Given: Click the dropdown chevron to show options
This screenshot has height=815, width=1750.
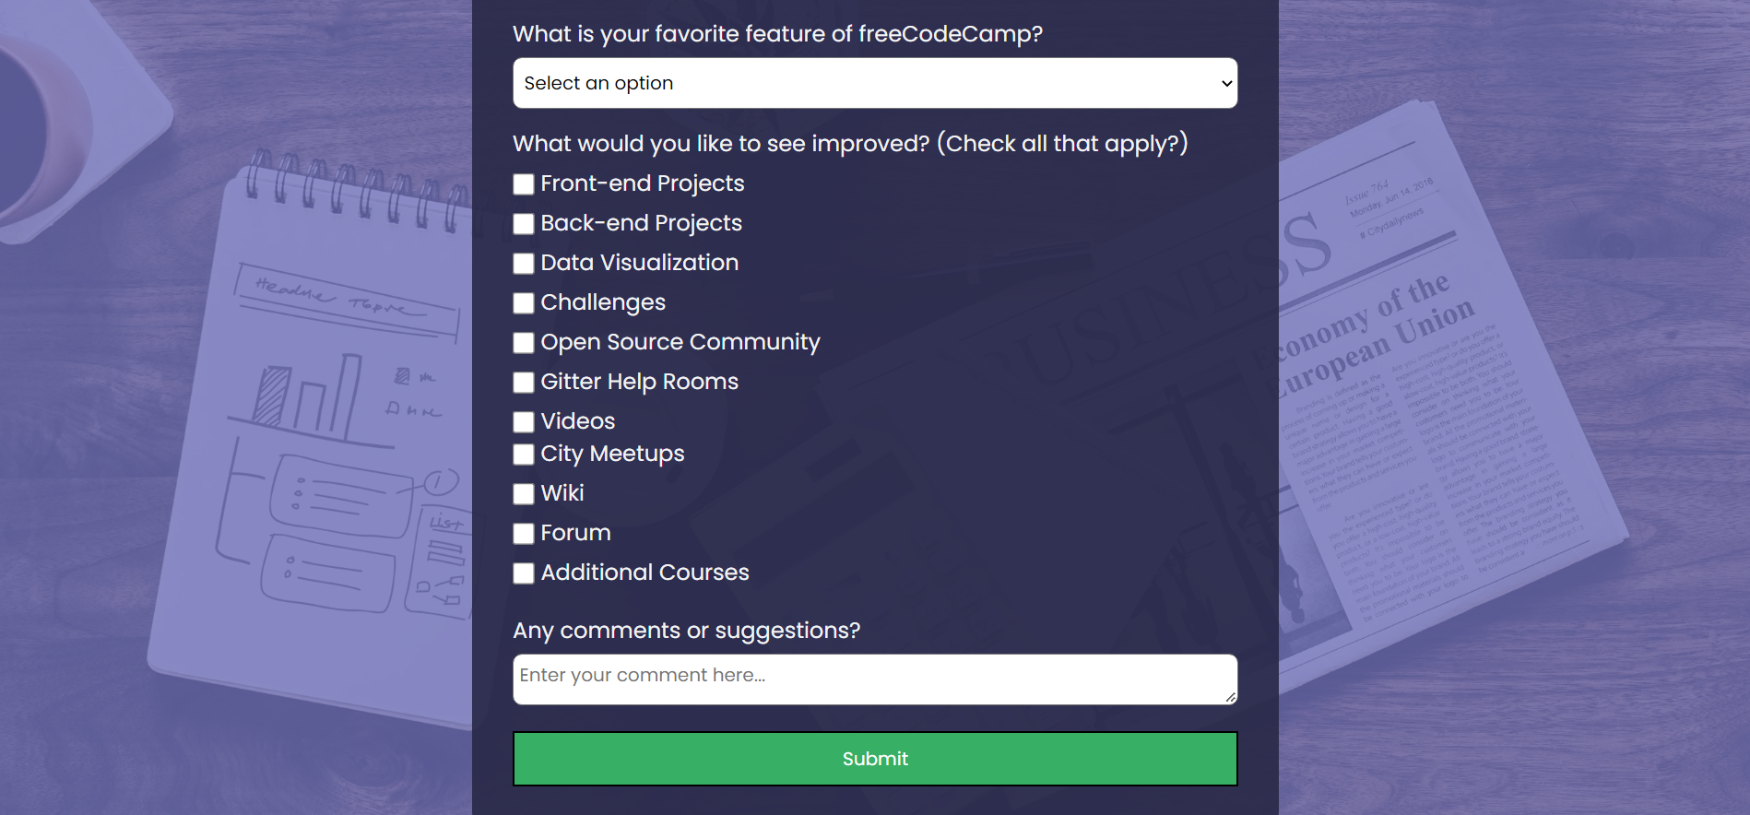Looking at the screenshot, I should pyautogui.click(x=1224, y=83).
